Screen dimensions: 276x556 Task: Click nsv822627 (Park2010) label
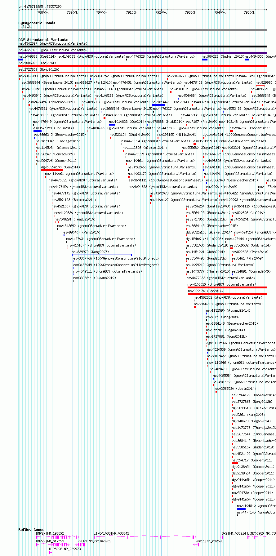point(94,82)
